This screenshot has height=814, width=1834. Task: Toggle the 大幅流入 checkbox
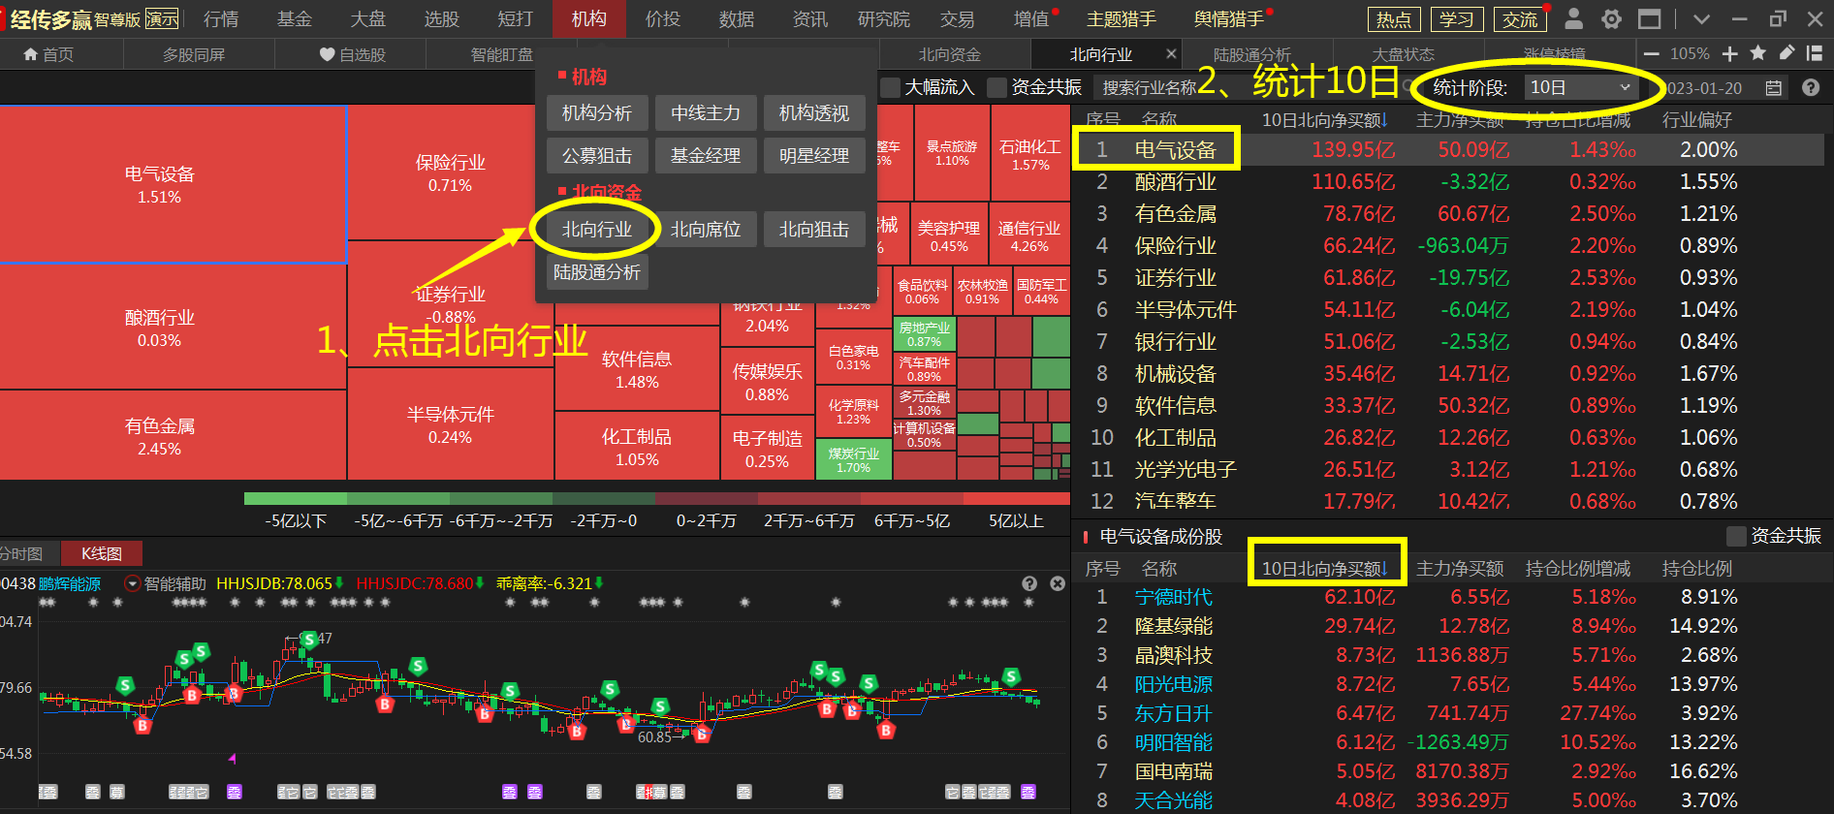point(890,88)
